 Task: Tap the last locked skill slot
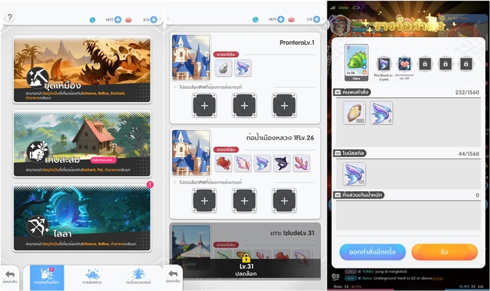point(466,64)
